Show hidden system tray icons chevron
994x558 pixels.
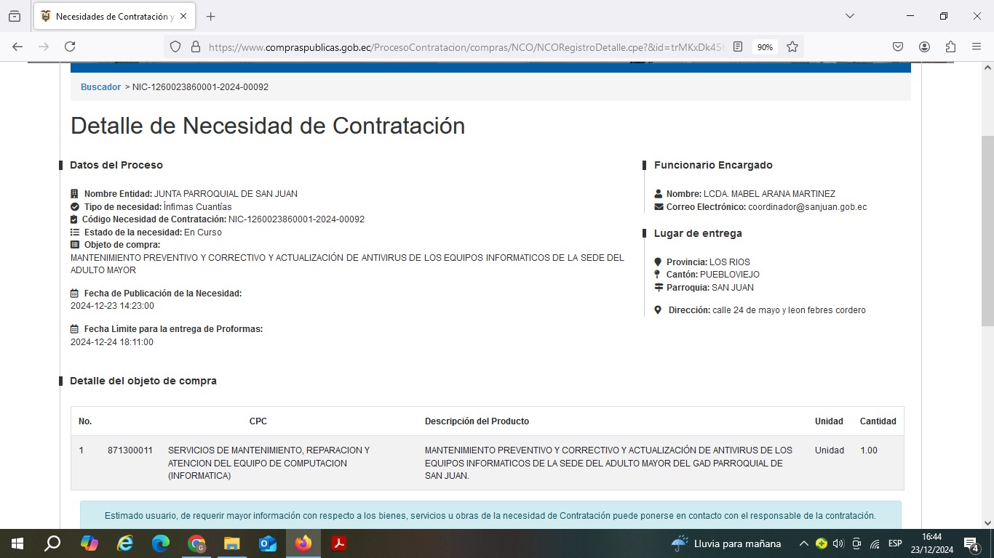[803, 543]
